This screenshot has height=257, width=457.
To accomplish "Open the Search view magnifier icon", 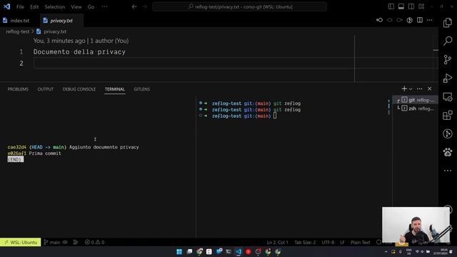I will 448,41.
